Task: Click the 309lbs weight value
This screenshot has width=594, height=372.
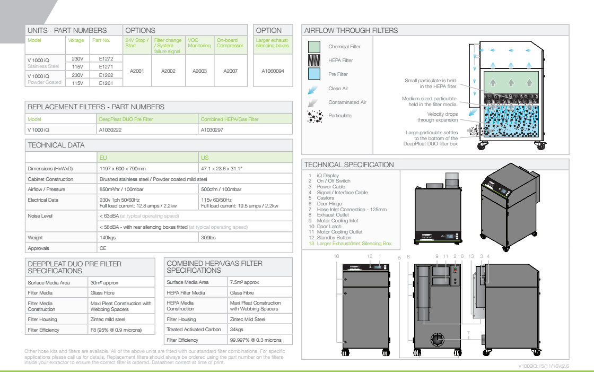Action: [208, 238]
